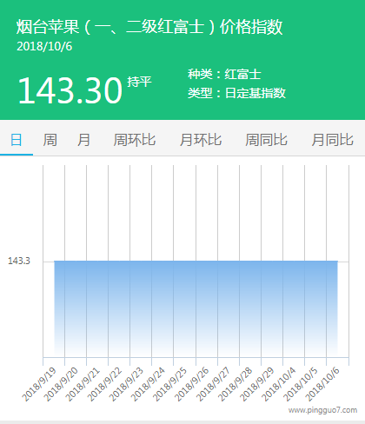
Task: Click the 持平 status label
Action: (139, 82)
